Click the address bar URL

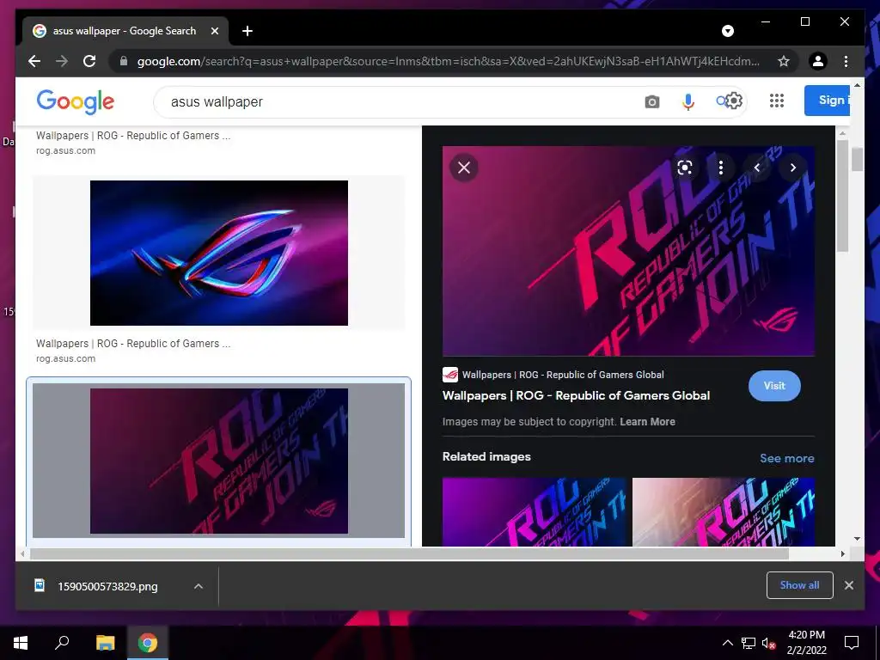pyautogui.click(x=449, y=61)
